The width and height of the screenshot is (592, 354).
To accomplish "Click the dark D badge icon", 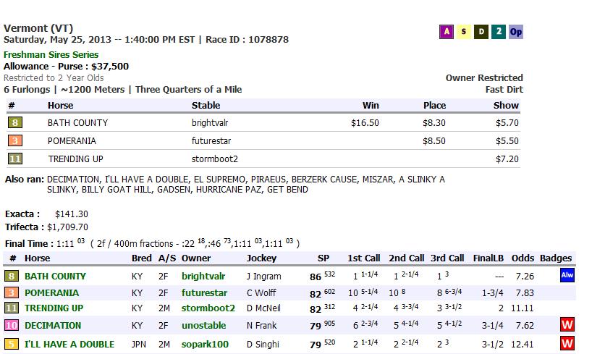I will [481, 32].
